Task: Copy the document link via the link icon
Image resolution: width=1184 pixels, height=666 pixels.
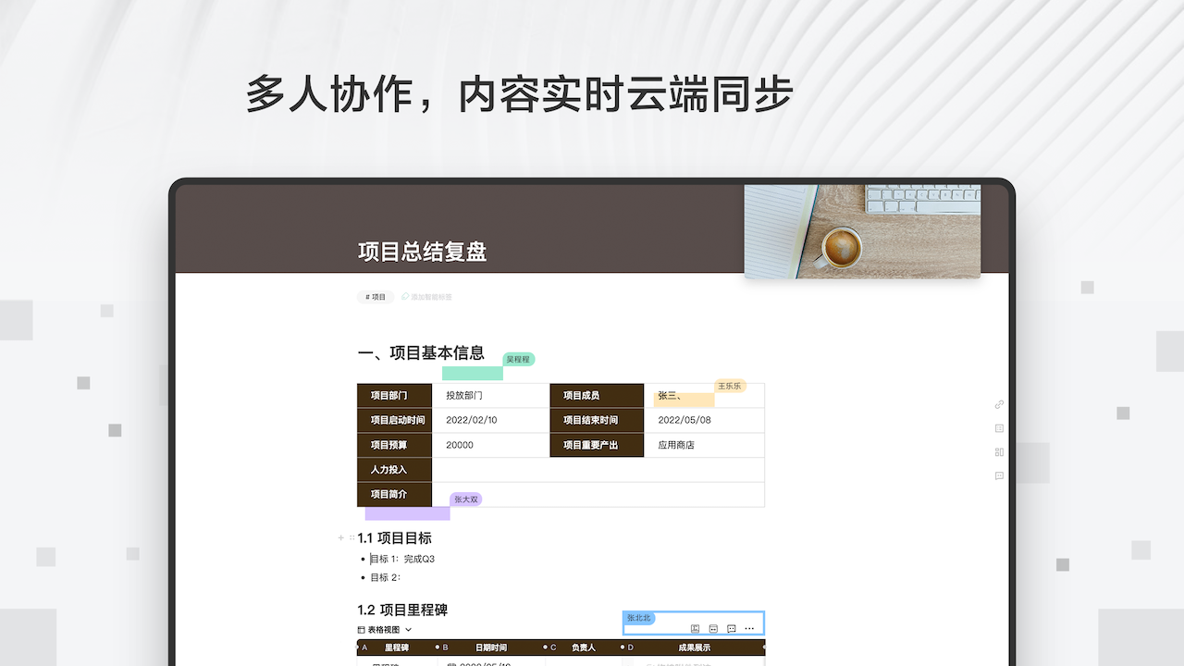Action: 999,404
